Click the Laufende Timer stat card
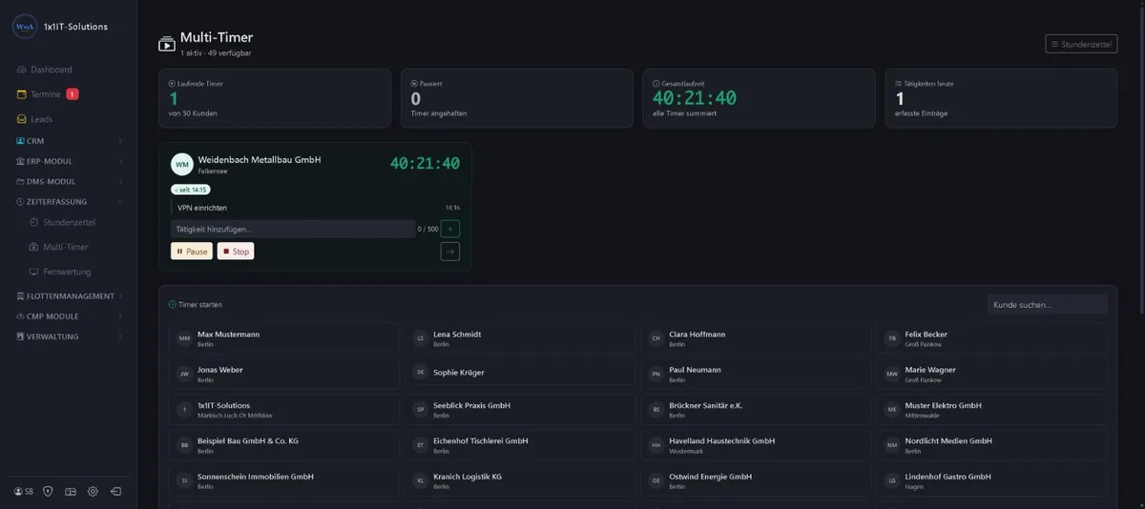Viewport: 1145px width, 509px height. pyautogui.click(x=275, y=98)
